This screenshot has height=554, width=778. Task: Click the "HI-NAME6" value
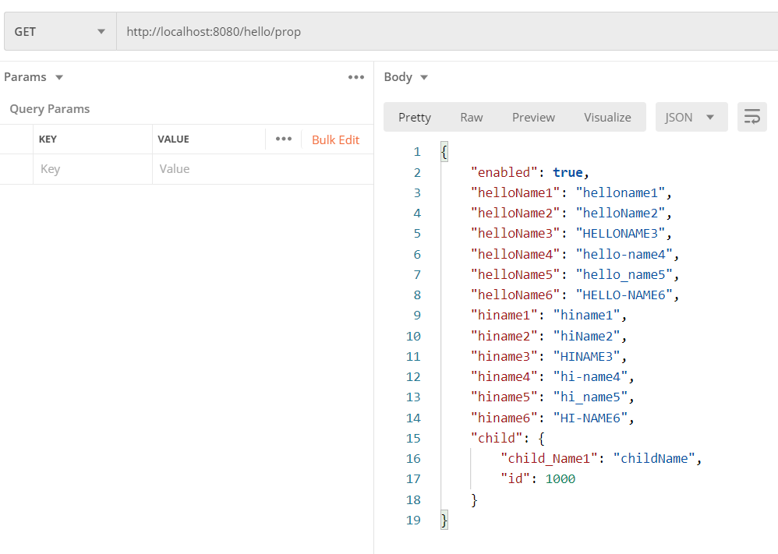pyautogui.click(x=591, y=418)
